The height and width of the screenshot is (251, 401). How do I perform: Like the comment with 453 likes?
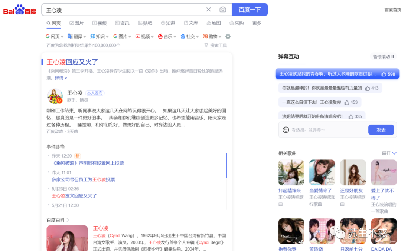coord(347,102)
